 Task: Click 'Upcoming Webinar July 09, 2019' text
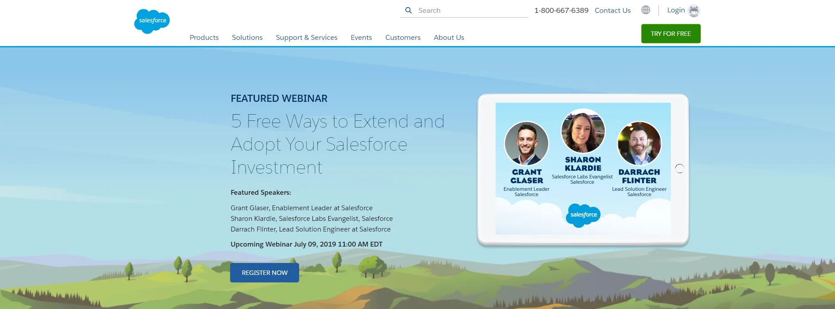[306, 244]
